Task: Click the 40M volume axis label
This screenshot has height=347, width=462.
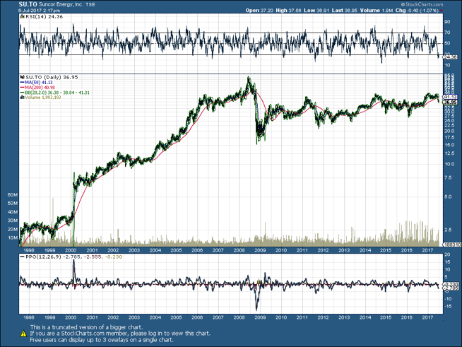Action: click(13, 212)
